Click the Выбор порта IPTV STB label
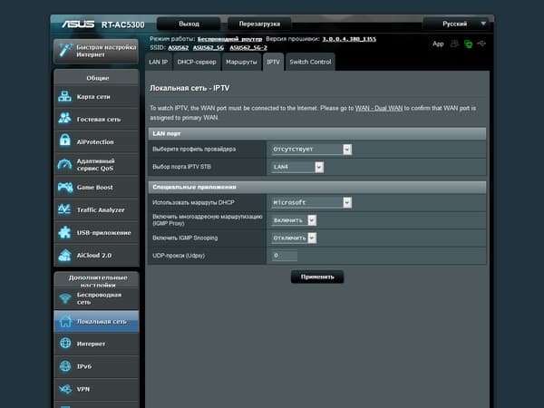 click(x=181, y=167)
